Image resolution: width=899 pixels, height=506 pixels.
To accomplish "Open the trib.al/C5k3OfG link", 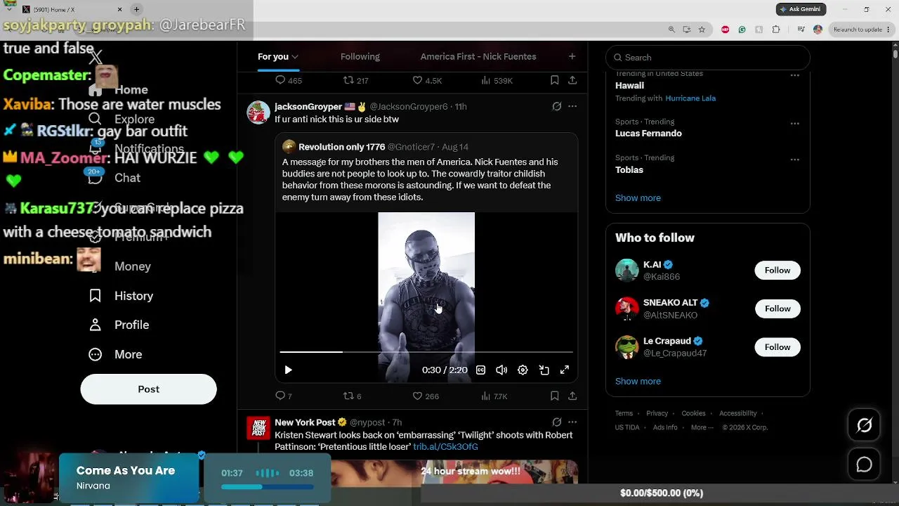I will 445,447.
